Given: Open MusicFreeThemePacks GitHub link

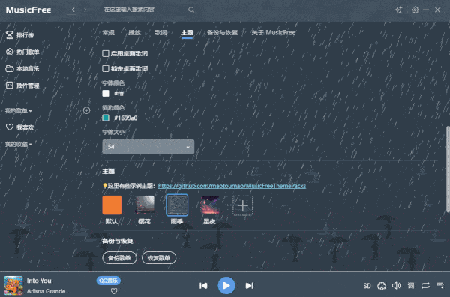Looking at the screenshot, I should coord(232,186).
